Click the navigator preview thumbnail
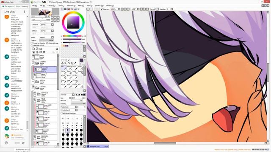This screenshot has width=271, height=152. point(45,12)
